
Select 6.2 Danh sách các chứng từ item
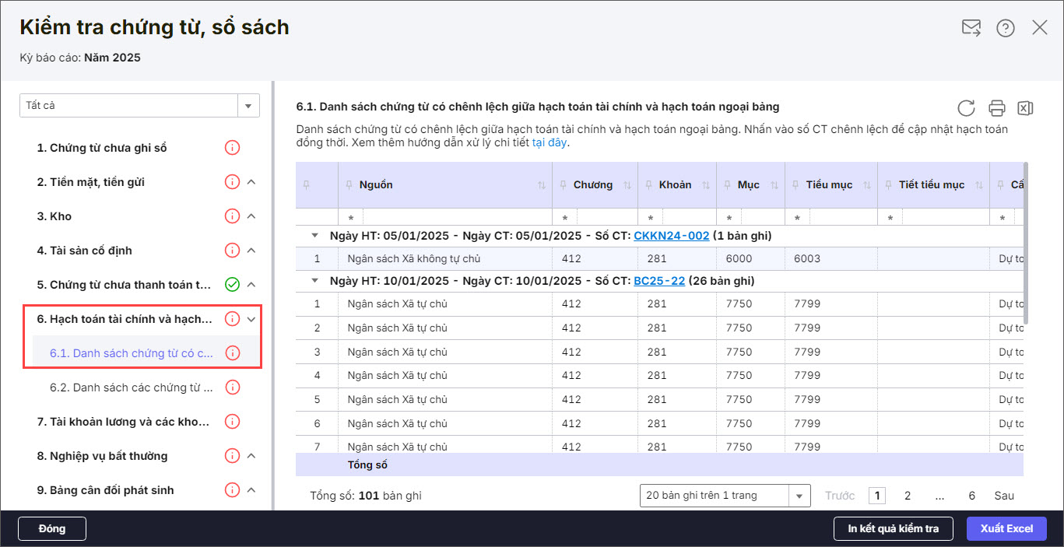tap(131, 387)
